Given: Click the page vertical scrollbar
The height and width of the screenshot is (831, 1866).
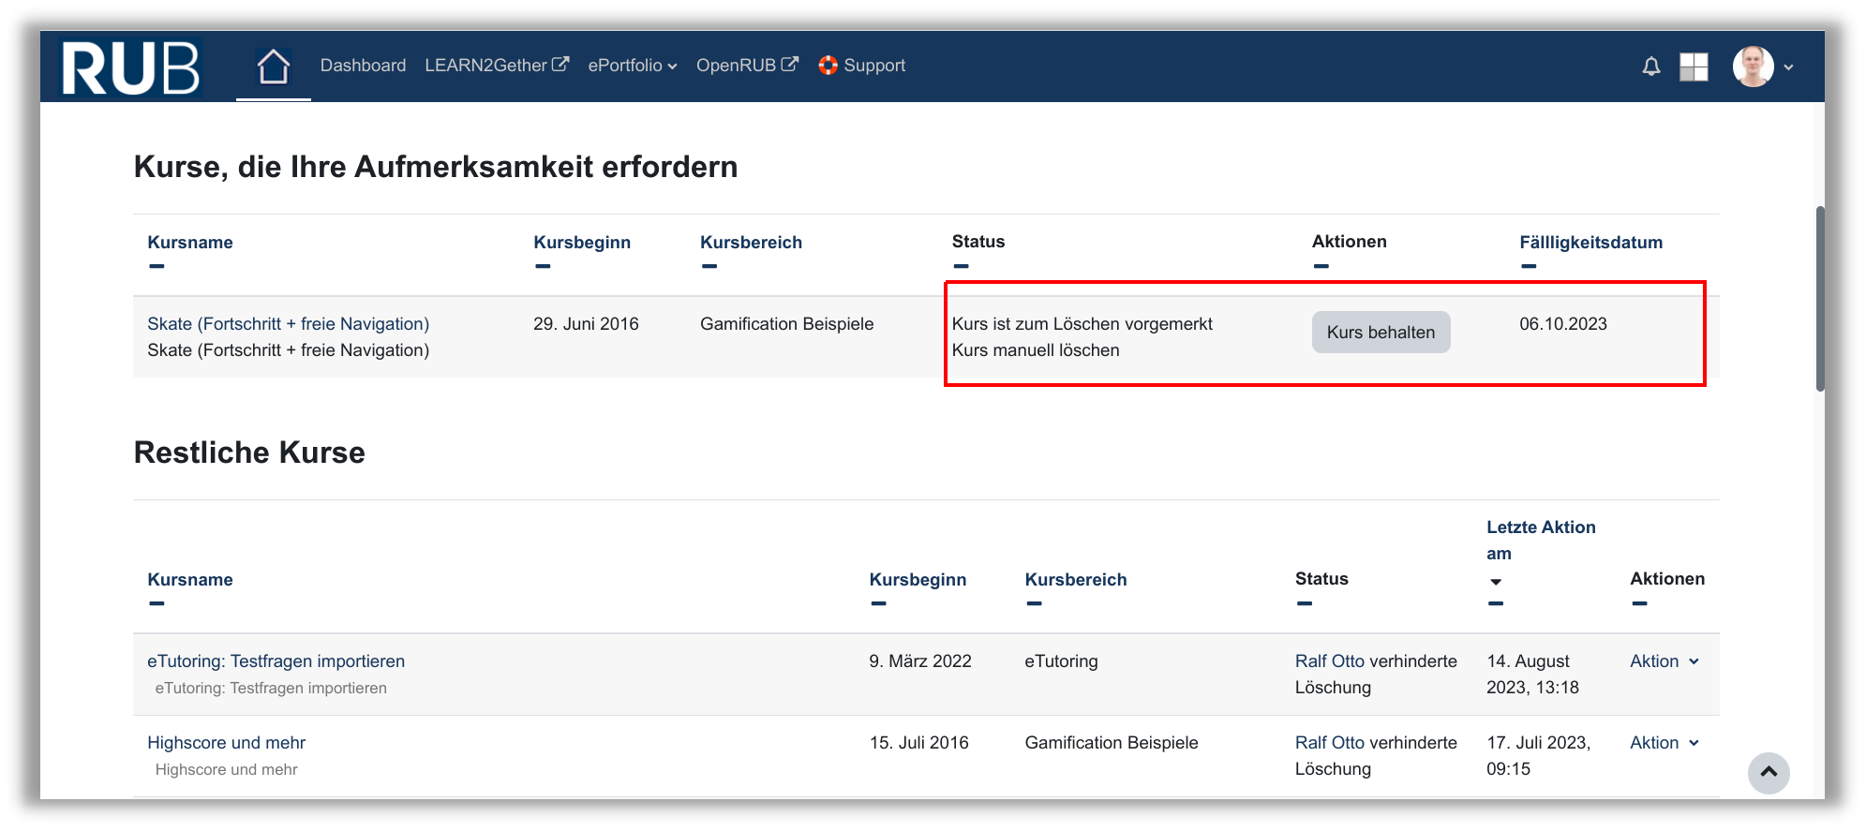Looking at the screenshot, I should 1819,298.
